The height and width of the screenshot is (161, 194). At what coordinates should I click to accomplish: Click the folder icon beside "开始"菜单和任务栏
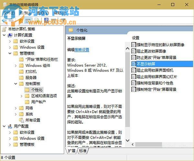[21, 59]
